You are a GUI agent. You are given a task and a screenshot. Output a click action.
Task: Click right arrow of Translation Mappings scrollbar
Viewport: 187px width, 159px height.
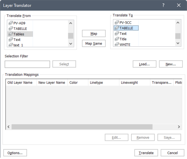click(179, 127)
